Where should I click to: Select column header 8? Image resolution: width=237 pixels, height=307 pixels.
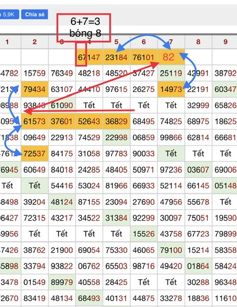click(x=198, y=42)
